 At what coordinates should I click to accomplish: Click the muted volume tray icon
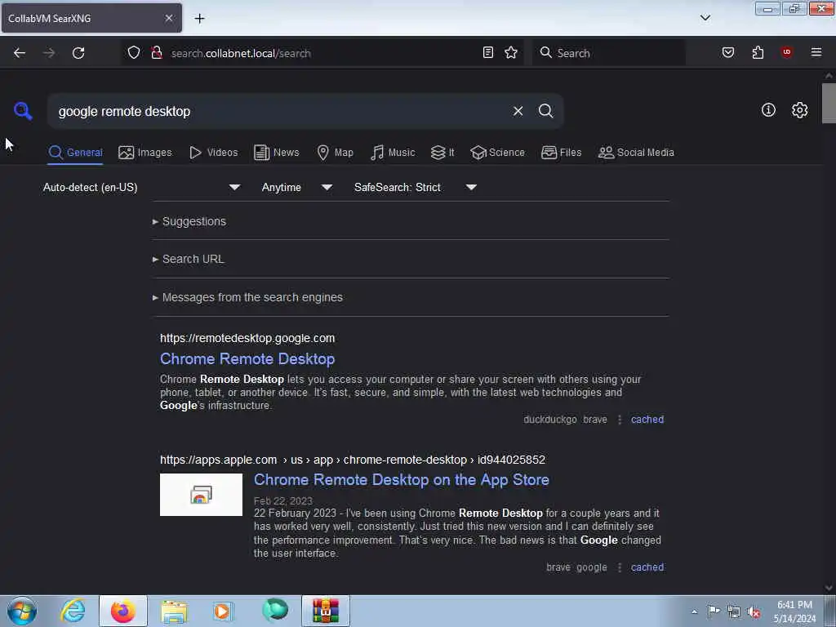(x=754, y=612)
